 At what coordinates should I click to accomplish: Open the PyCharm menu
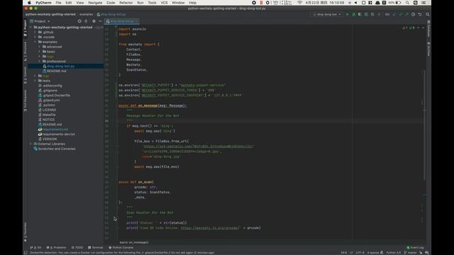point(43,3)
